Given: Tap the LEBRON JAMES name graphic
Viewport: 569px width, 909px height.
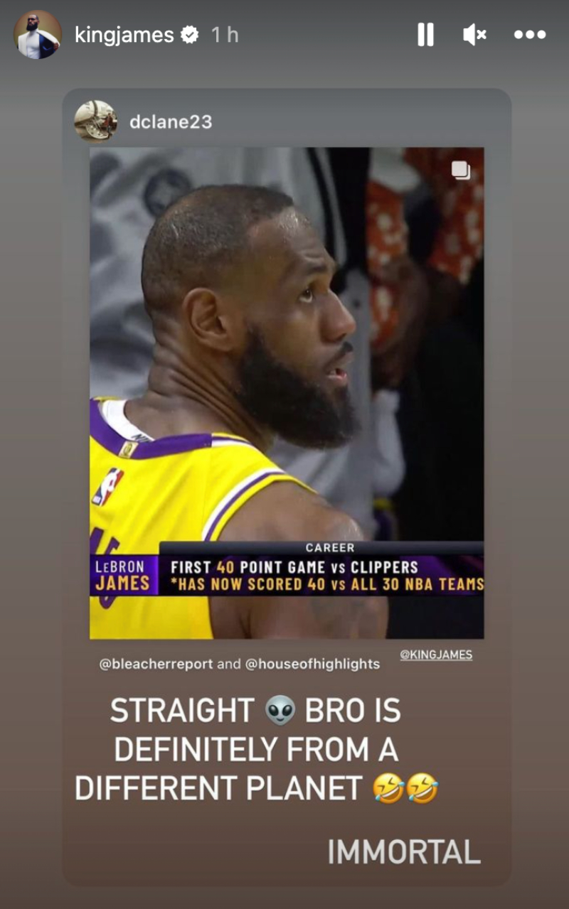Looking at the screenshot, I should (x=123, y=576).
